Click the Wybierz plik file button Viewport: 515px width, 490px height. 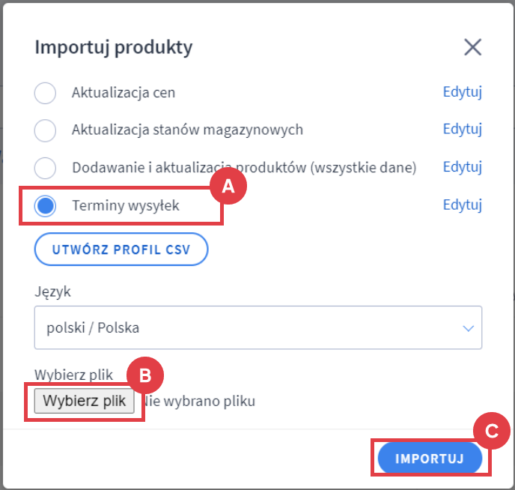tap(84, 401)
